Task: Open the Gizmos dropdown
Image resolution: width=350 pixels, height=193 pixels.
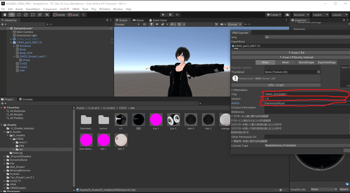Action: point(235,25)
